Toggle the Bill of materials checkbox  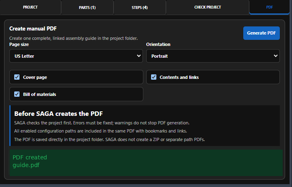17,94
